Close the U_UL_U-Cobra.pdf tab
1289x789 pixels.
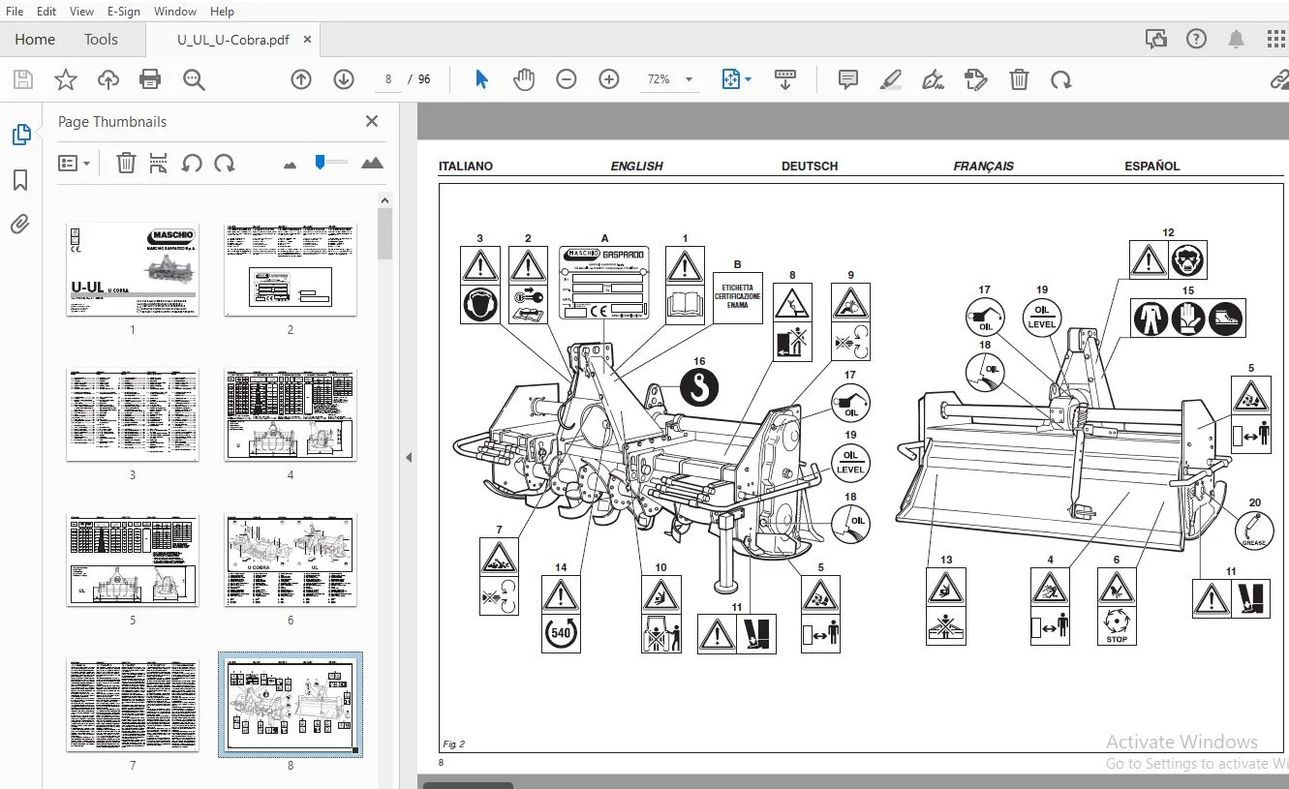pos(307,40)
